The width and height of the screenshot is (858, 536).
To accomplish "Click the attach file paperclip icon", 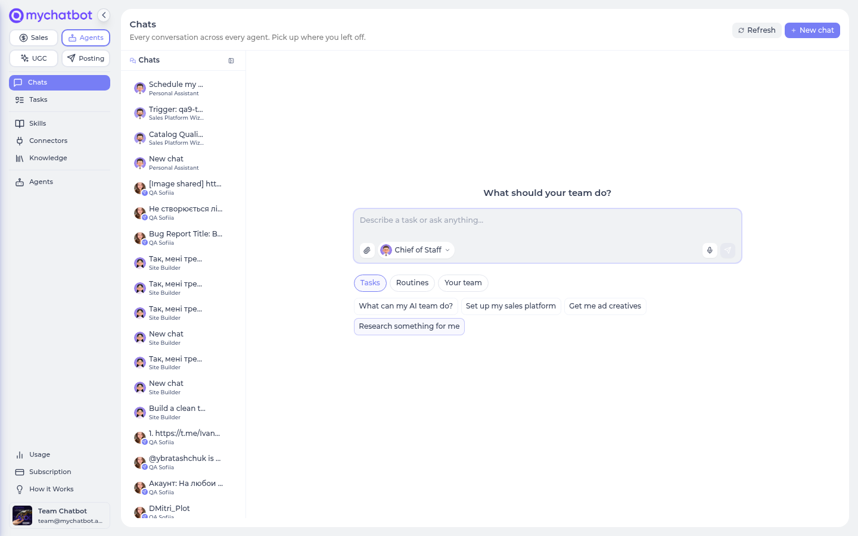I will tap(367, 250).
